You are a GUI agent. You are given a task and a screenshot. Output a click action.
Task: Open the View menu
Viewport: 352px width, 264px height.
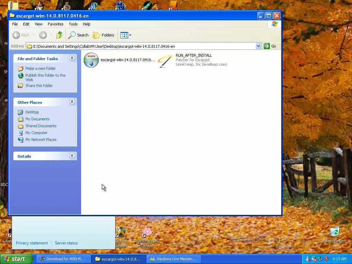pyautogui.click(x=38, y=24)
